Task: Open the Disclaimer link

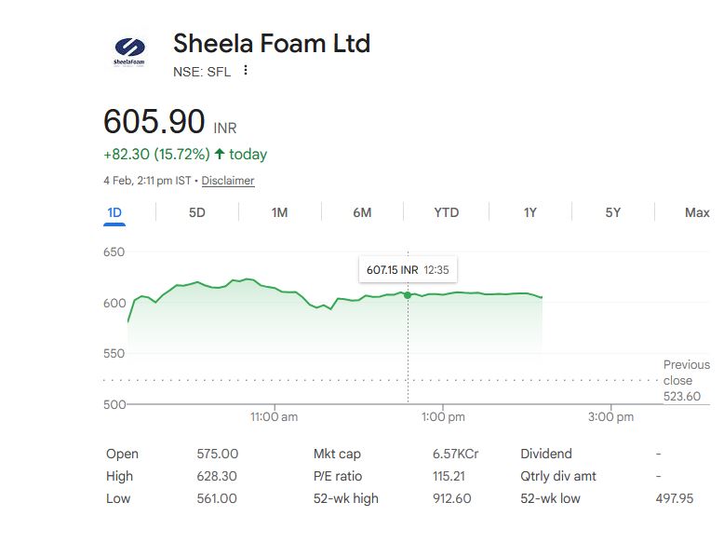Action: pos(228,181)
